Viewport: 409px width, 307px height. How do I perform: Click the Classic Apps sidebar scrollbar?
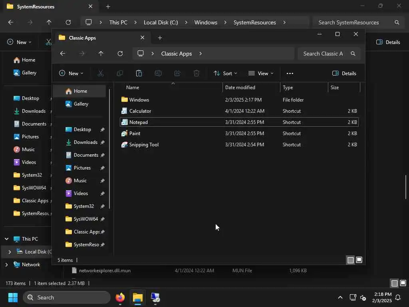109,149
